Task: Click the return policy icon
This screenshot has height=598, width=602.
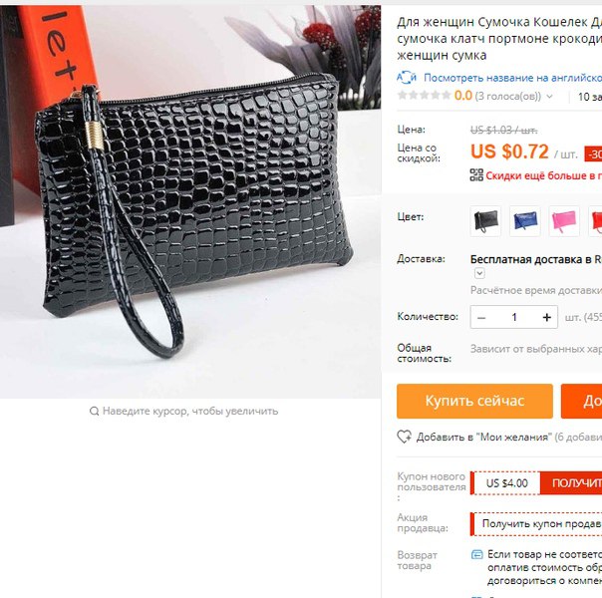Action: click(x=476, y=554)
